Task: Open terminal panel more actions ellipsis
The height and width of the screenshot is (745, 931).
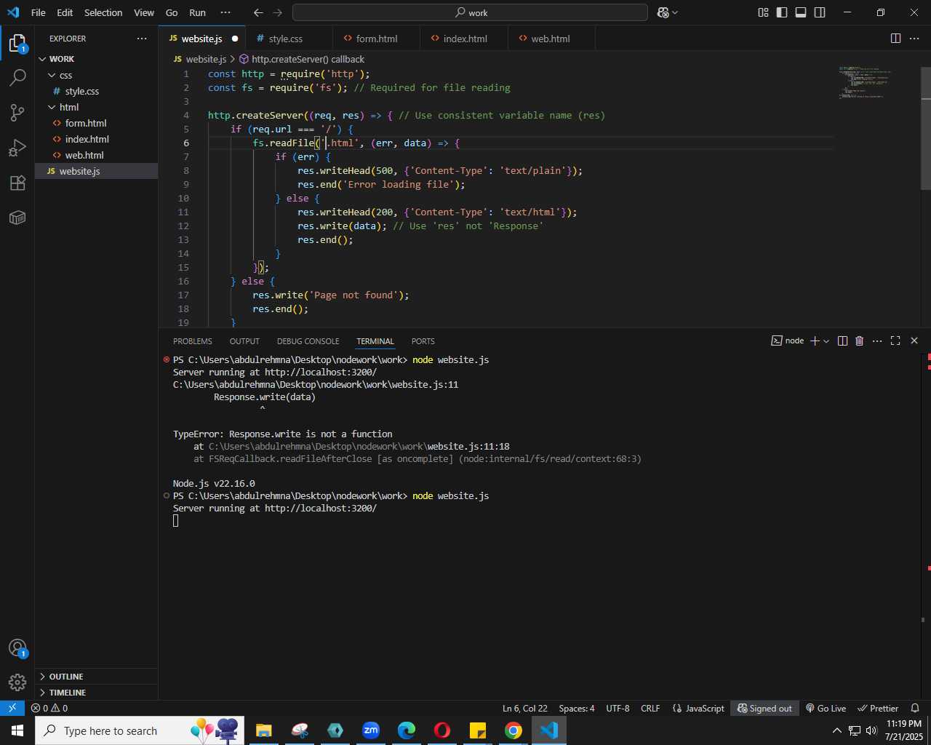Action: tap(877, 340)
